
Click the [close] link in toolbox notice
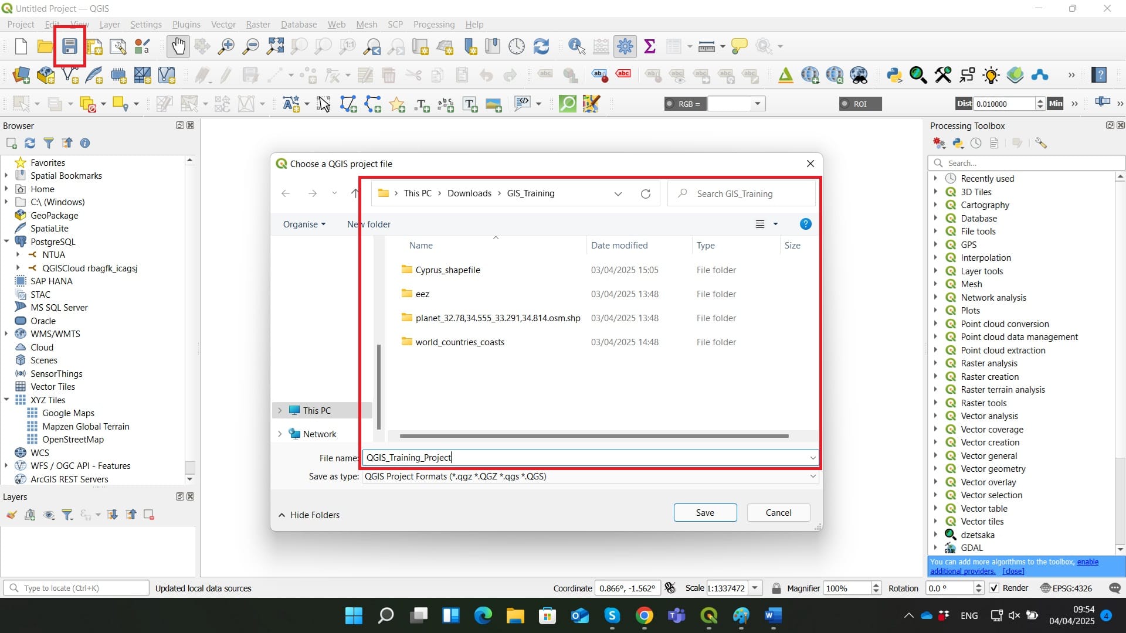coord(1013,571)
